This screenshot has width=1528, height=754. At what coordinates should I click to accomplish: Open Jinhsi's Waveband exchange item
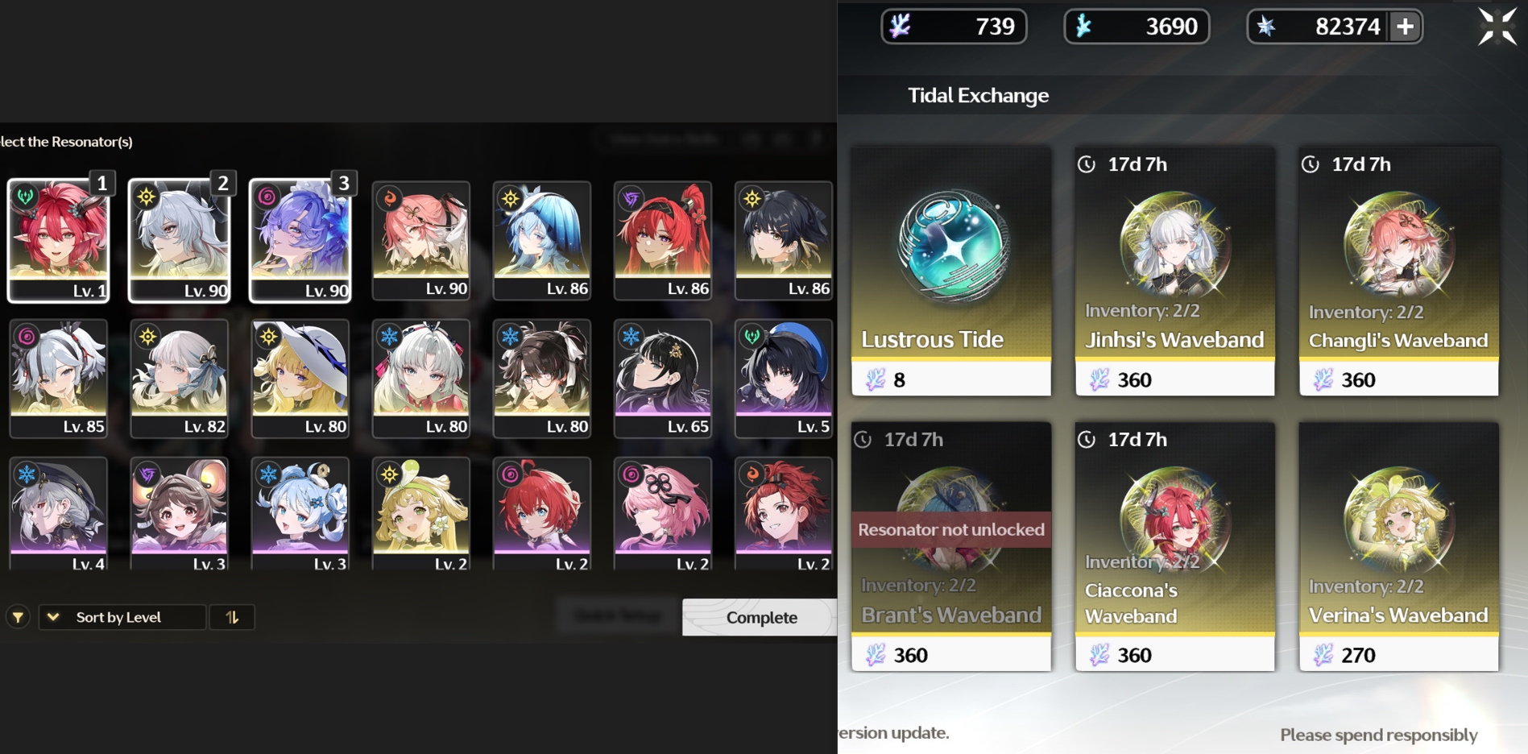[x=1175, y=271]
